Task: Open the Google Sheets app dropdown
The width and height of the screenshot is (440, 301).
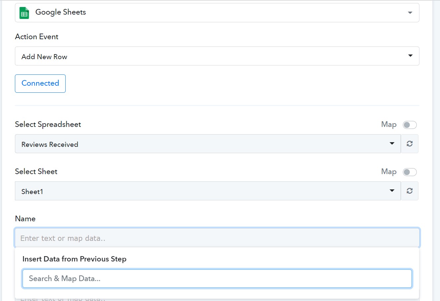Action: click(x=217, y=13)
